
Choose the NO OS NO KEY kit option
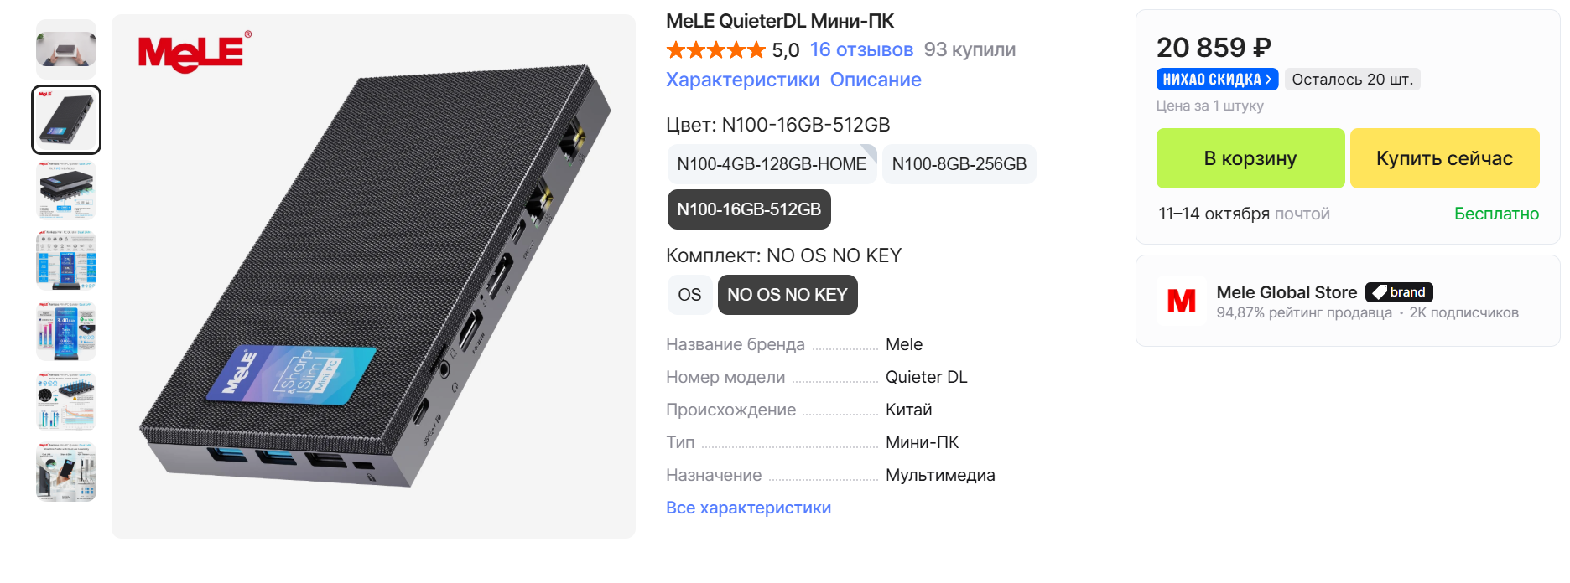(x=788, y=295)
